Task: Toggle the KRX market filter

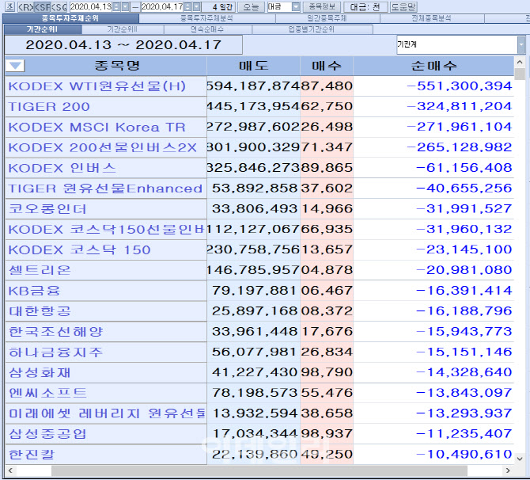Action: click(x=25, y=7)
